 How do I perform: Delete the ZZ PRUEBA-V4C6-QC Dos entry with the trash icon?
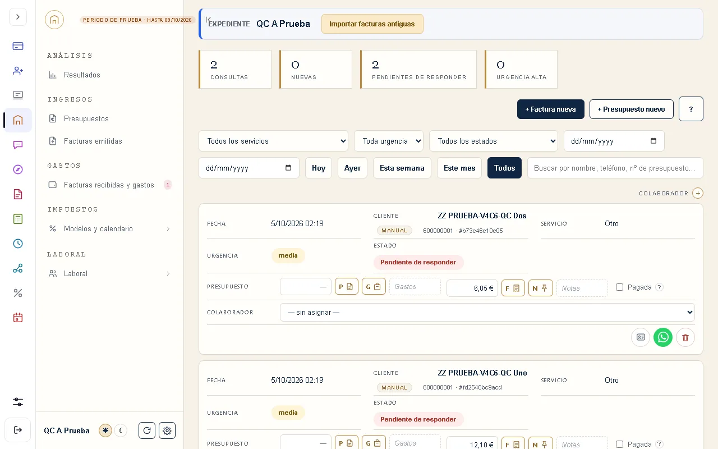click(685, 337)
